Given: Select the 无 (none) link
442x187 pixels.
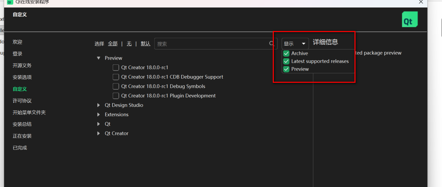Looking at the screenshot, I should pos(129,44).
